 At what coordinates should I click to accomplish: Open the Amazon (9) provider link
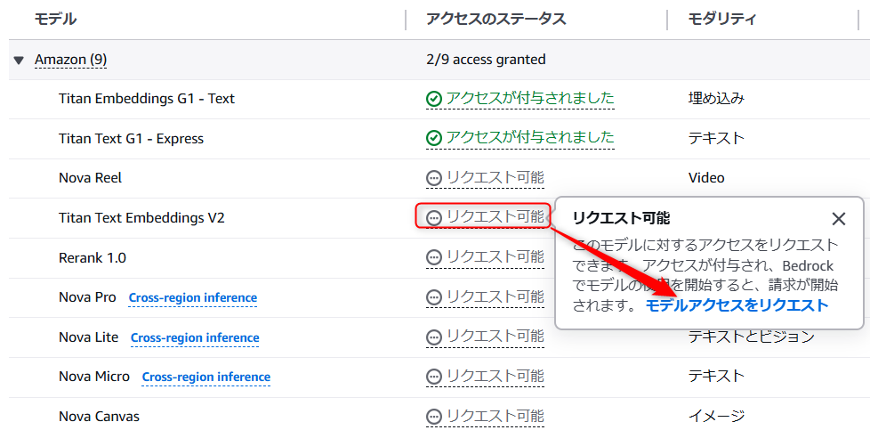click(70, 60)
